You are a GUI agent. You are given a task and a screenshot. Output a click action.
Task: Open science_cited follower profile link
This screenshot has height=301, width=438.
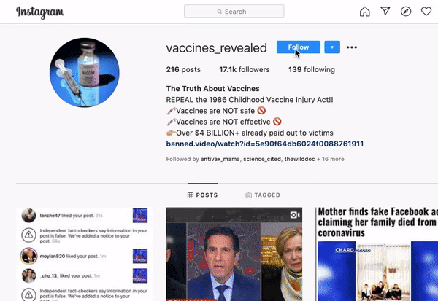pos(262,159)
